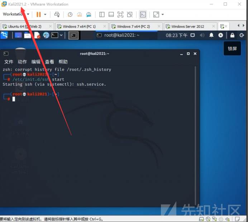
Task: Open the 编辑 menu in the terminal
Action: click(x=36, y=62)
